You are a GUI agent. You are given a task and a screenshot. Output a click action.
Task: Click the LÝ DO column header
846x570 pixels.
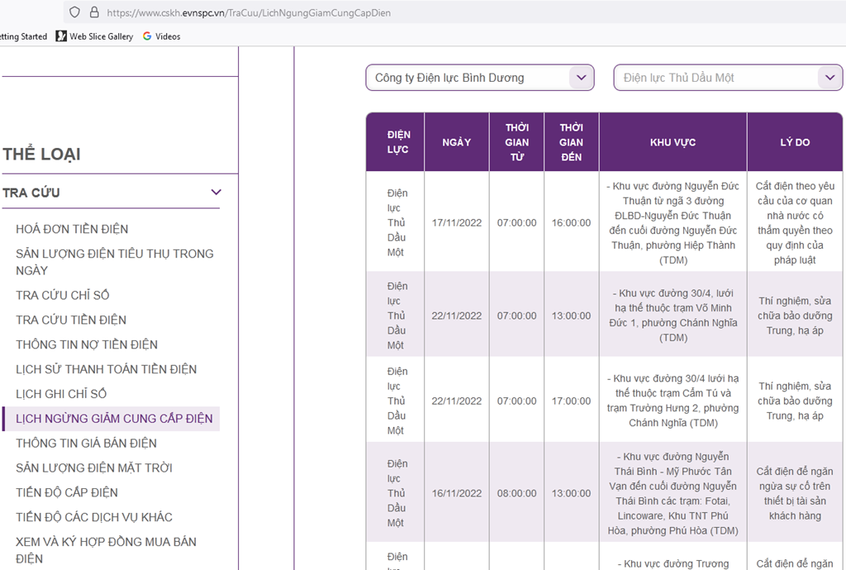click(x=795, y=142)
